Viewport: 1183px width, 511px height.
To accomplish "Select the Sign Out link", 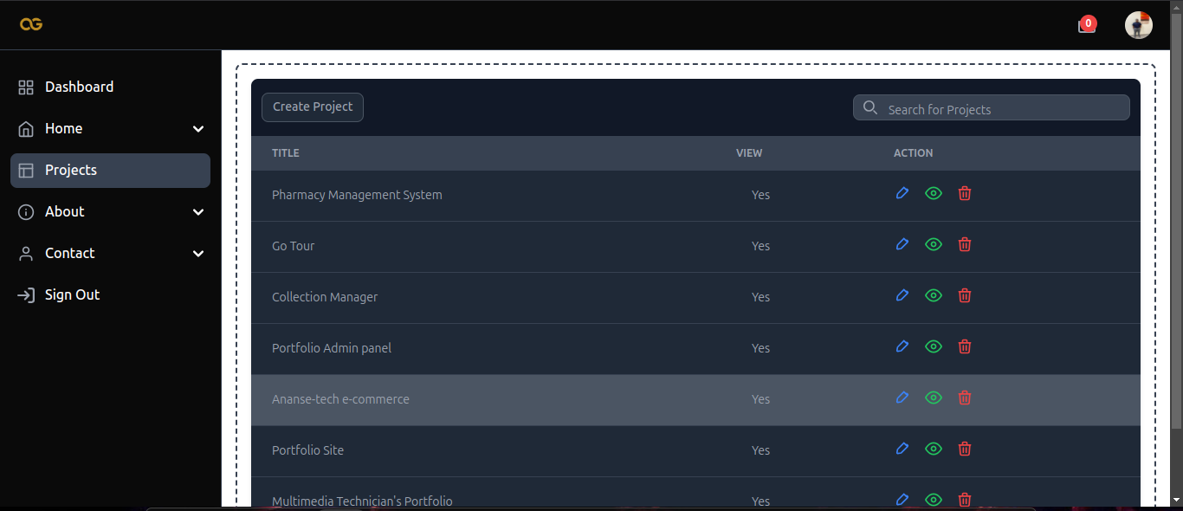I will [71, 294].
